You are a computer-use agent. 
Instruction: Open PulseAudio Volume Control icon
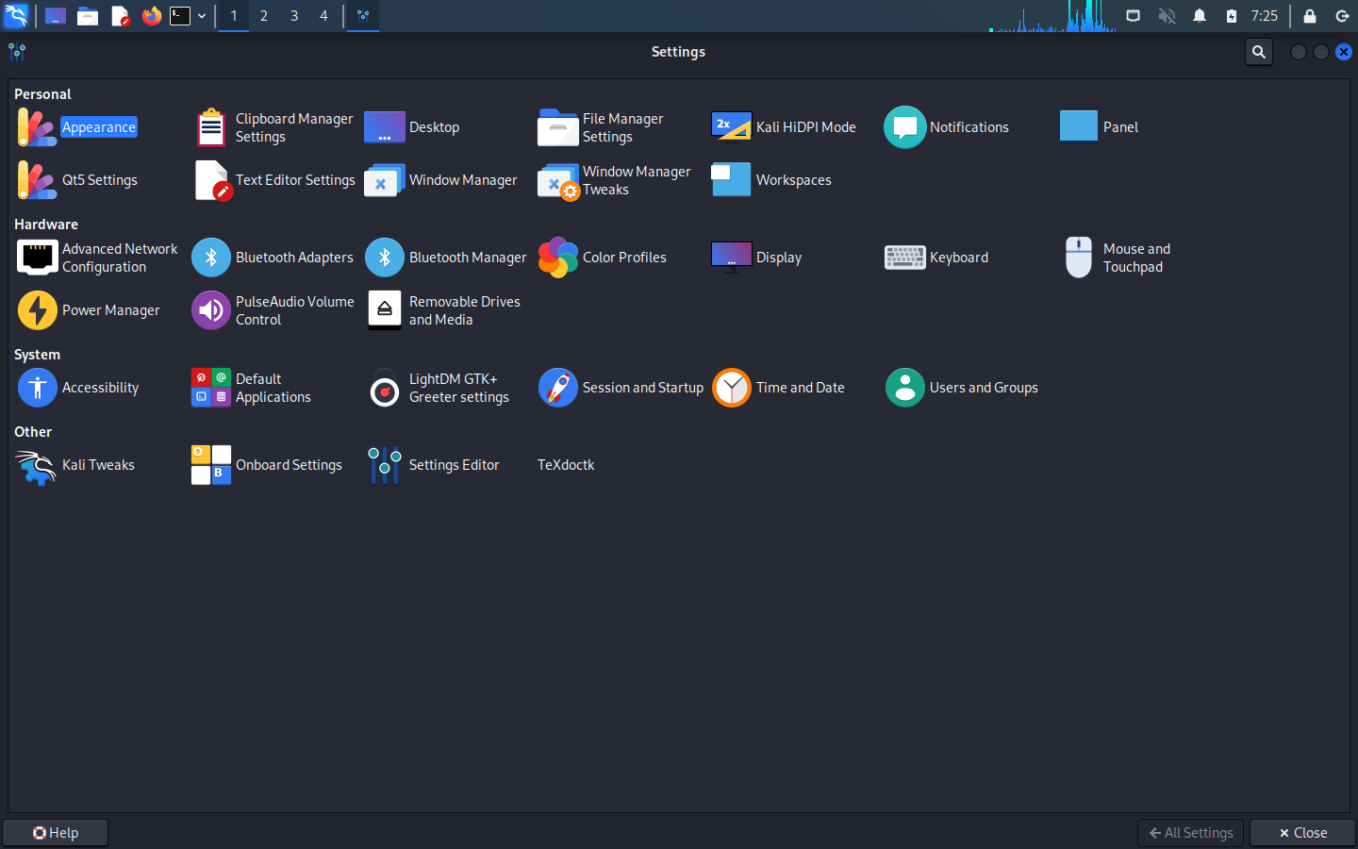(x=211, y=310)
